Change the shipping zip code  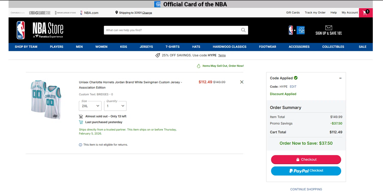coord(147,13)
